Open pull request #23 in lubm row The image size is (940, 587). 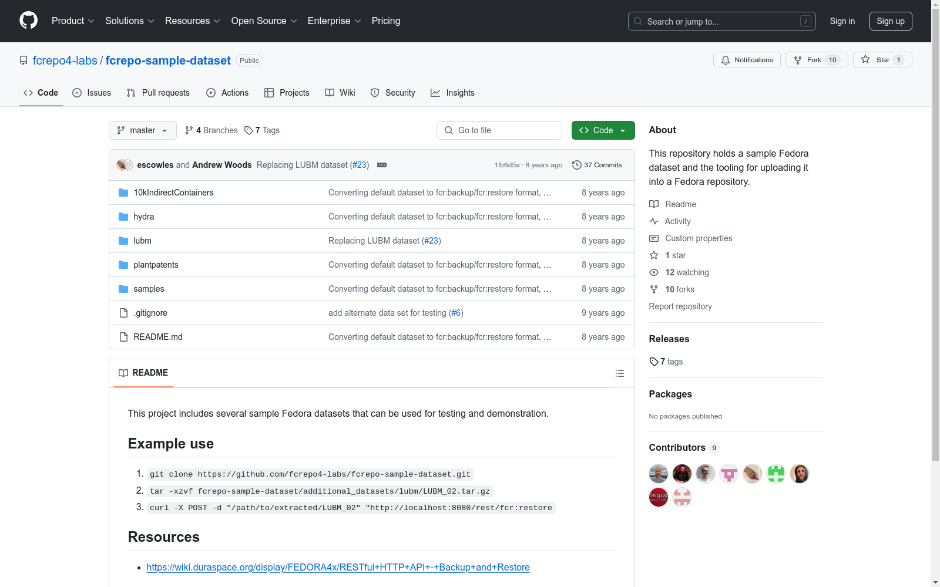(431, 241)
